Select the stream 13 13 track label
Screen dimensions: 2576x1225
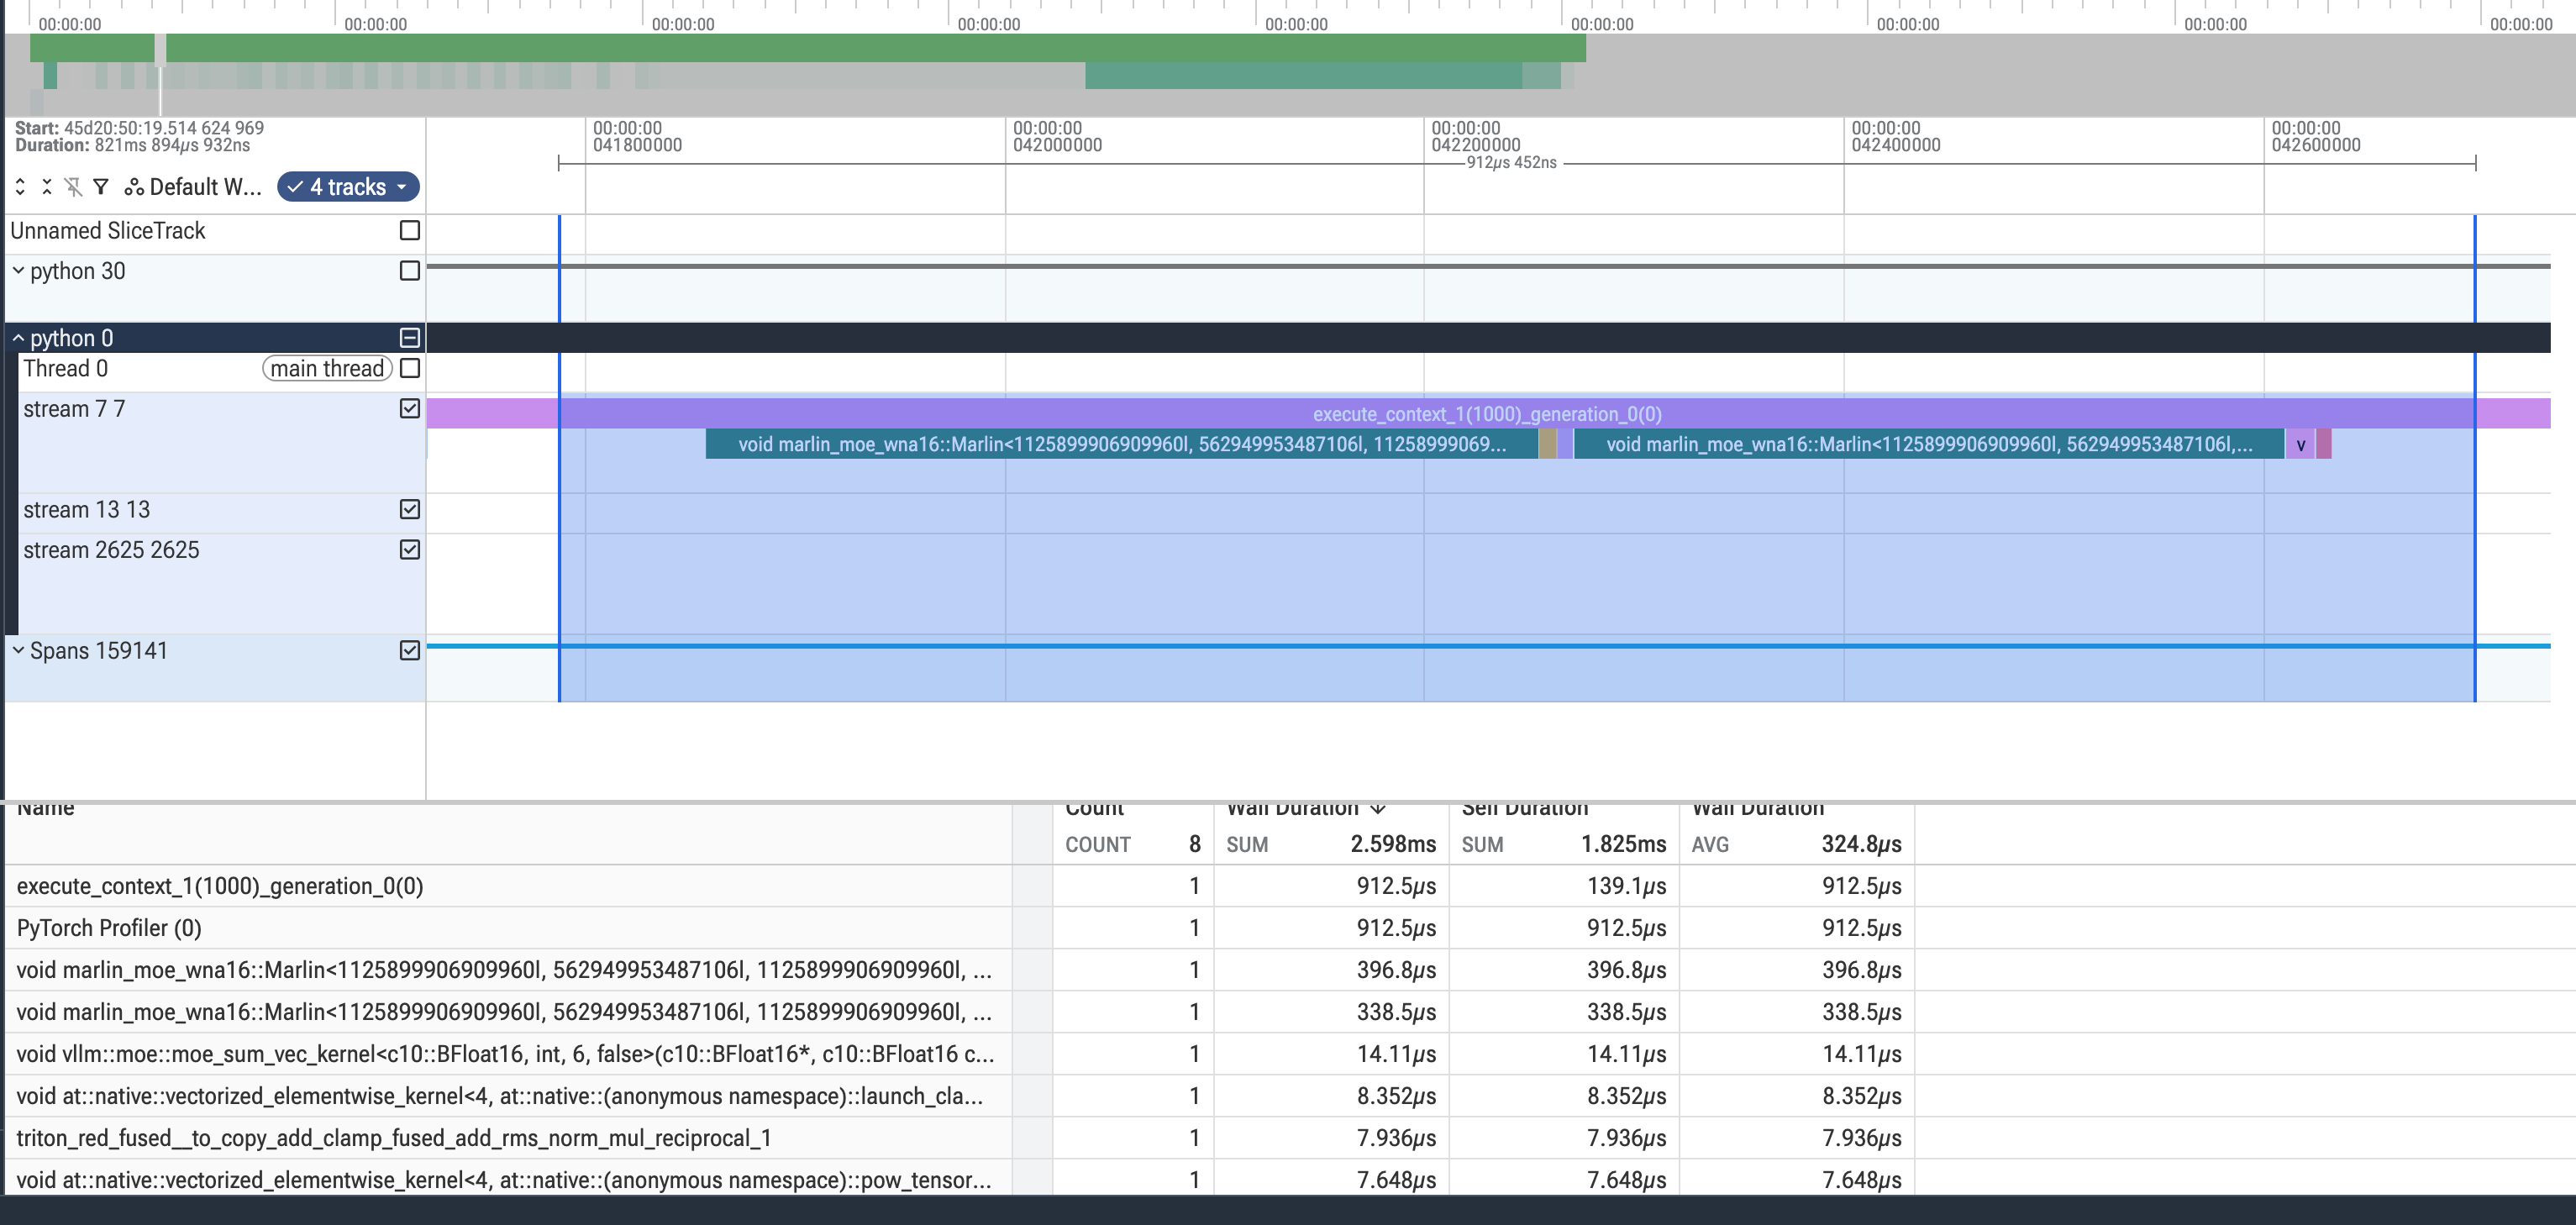coord(86,509)
